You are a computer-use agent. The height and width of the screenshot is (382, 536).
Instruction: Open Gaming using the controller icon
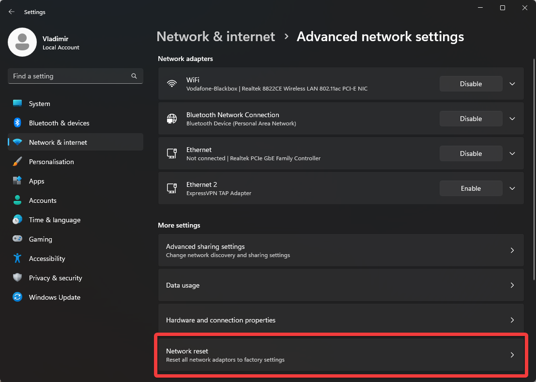[17, 239]
